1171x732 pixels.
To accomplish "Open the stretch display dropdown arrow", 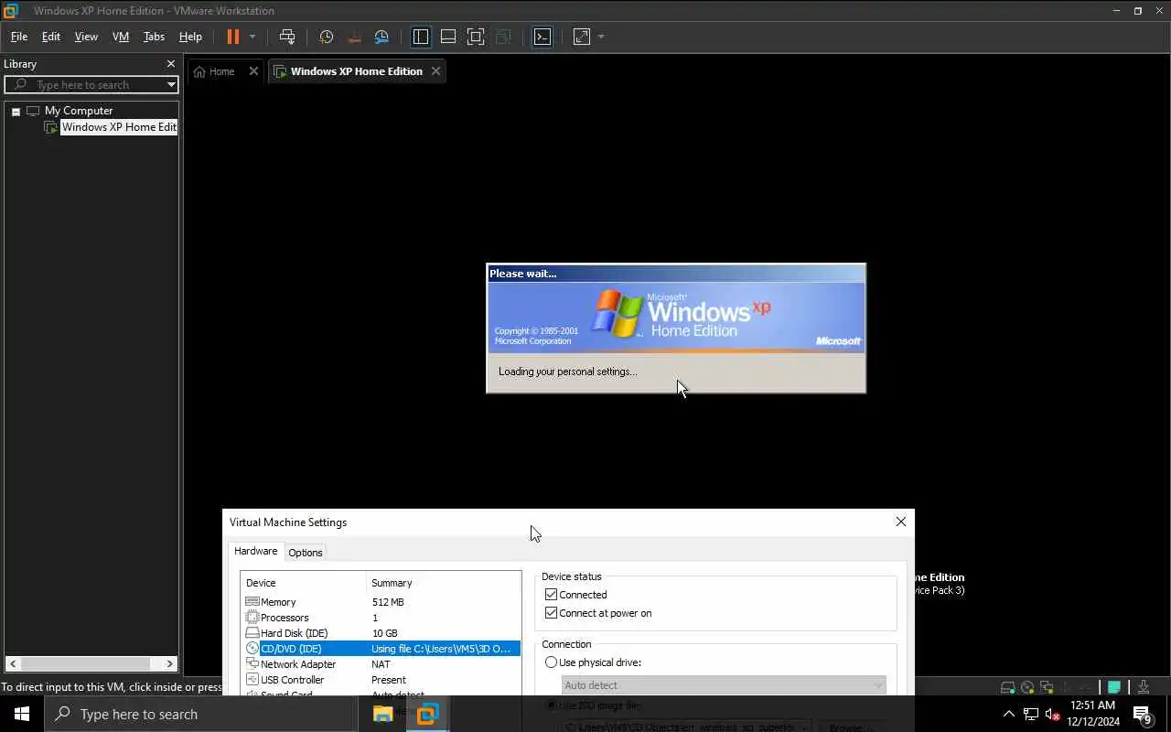I will pyautogui.click(x=601, y=37).
